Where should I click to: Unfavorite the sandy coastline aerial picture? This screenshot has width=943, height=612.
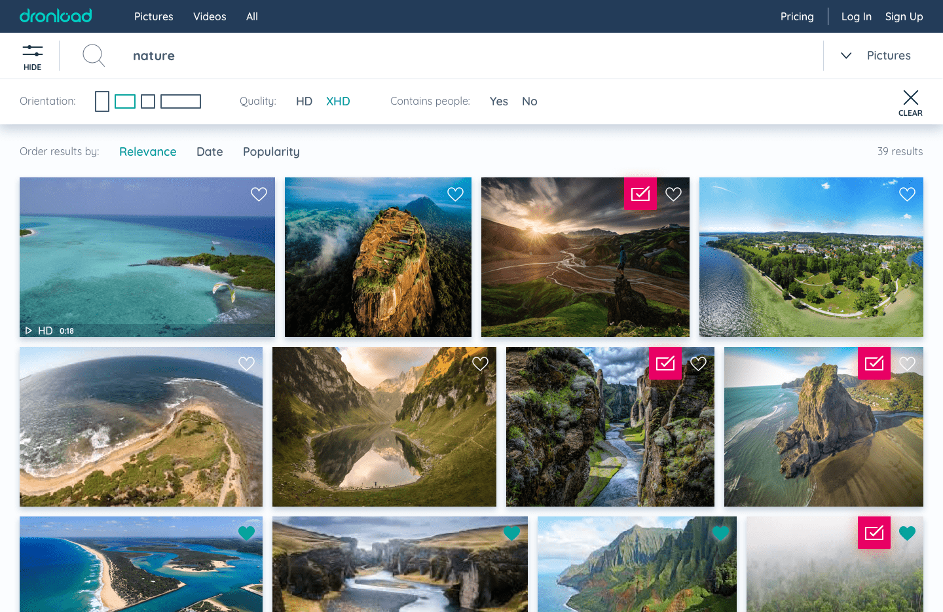247,533
